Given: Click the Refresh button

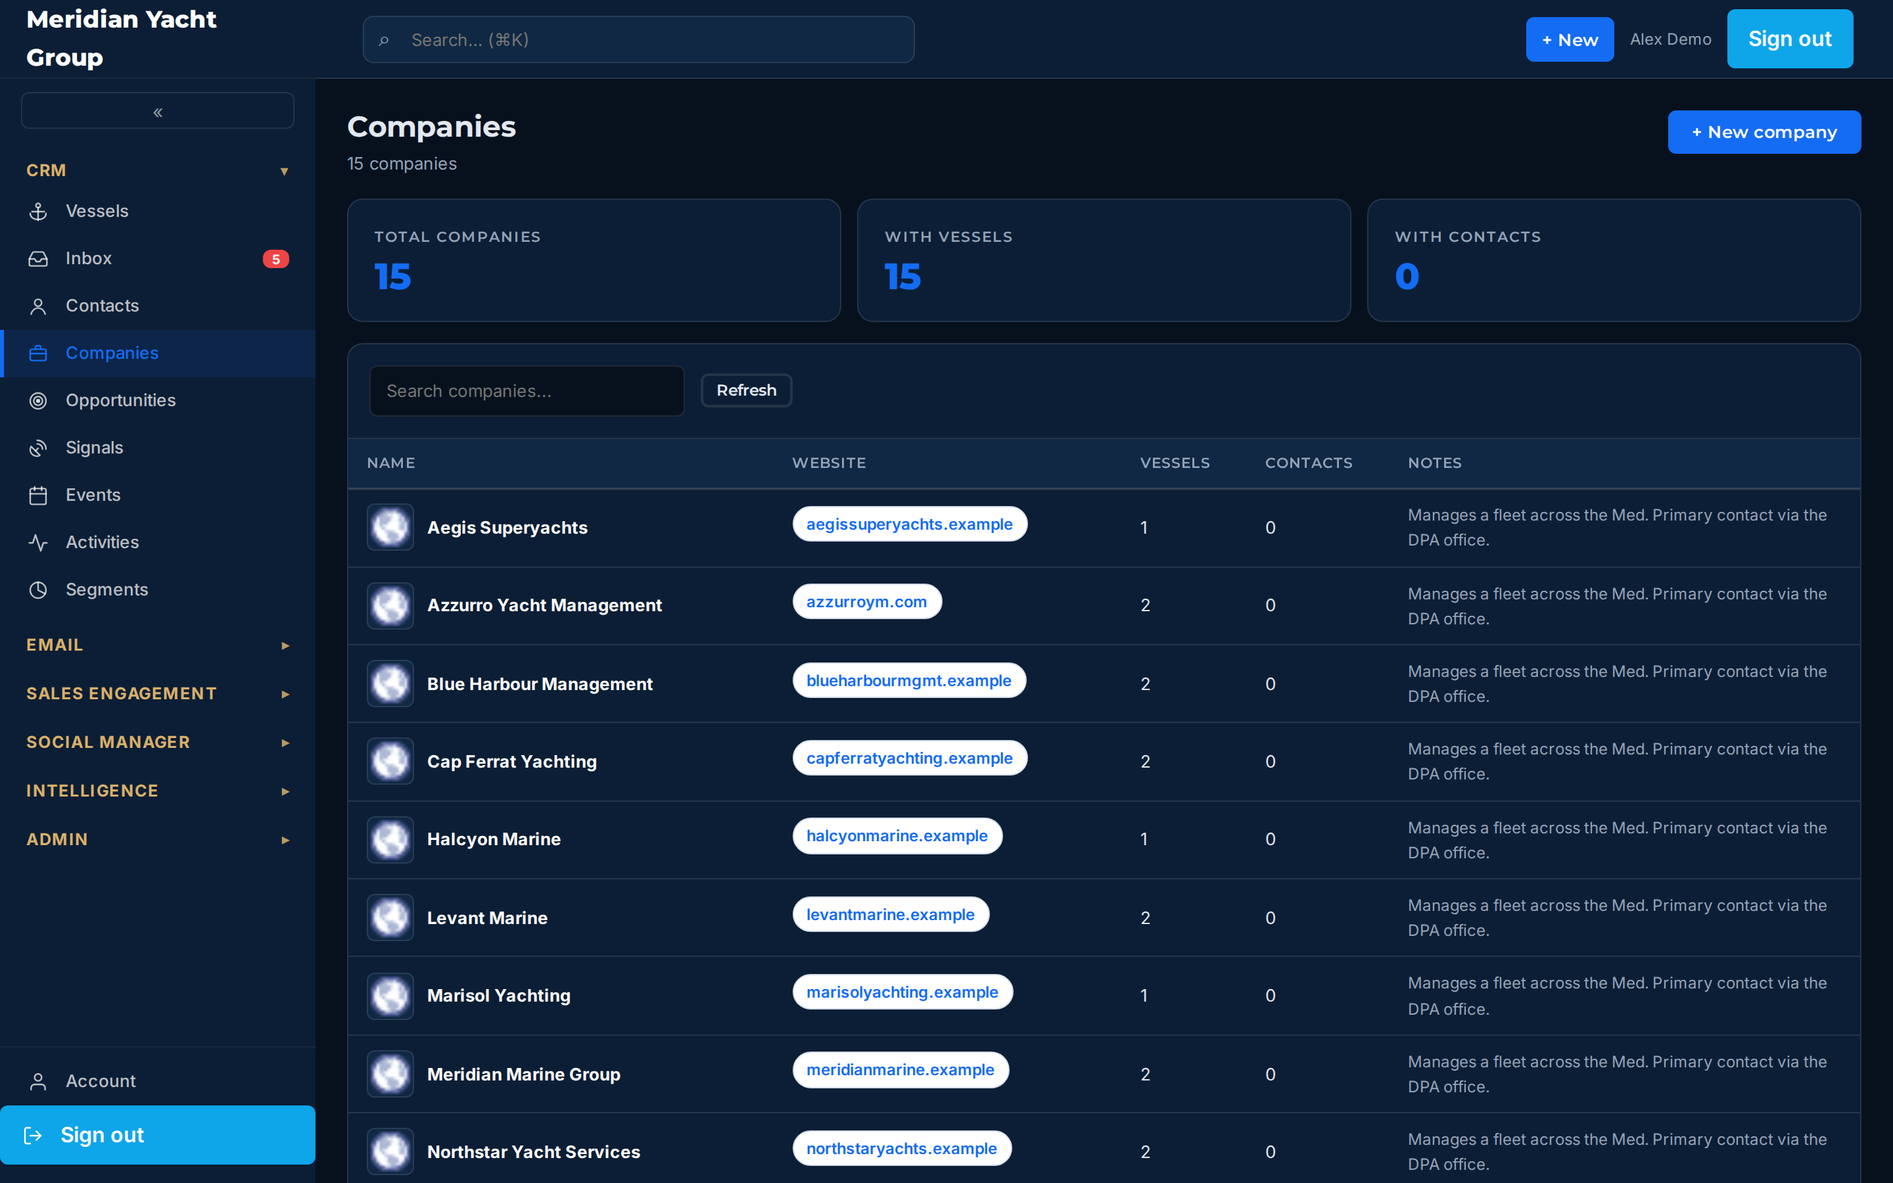Looking at the screenshot, I should [746, 390].
